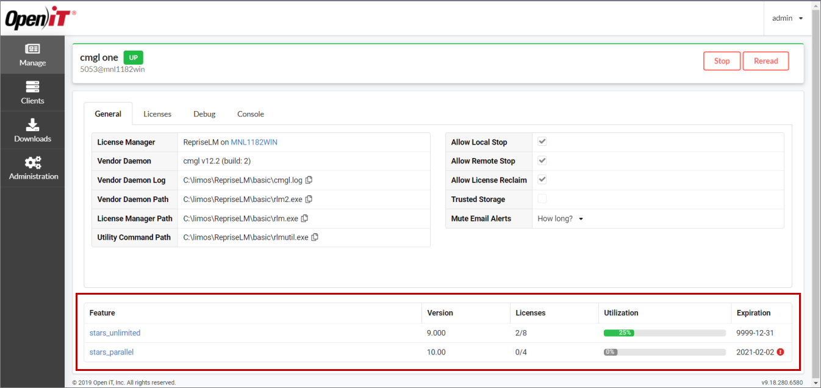
Task: Toggle the Allow License Reclaim checkbox
Action: click(x=542, y=179)
